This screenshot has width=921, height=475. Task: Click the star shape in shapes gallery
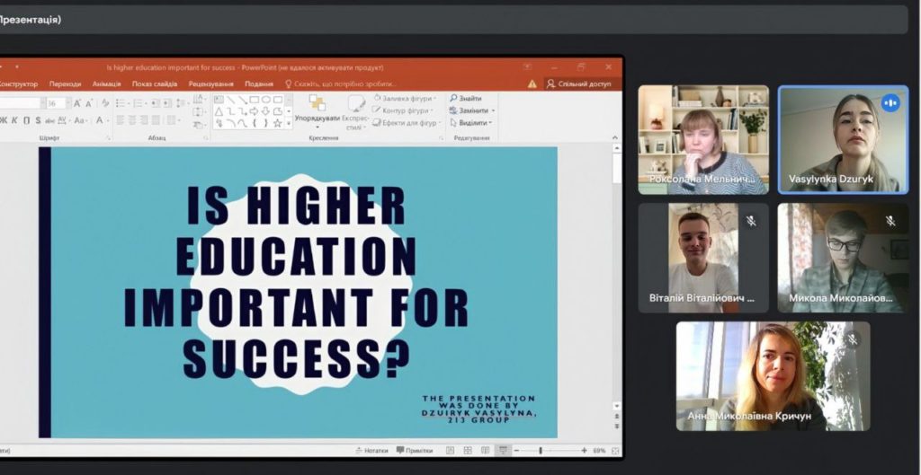(x=278, y=123)
